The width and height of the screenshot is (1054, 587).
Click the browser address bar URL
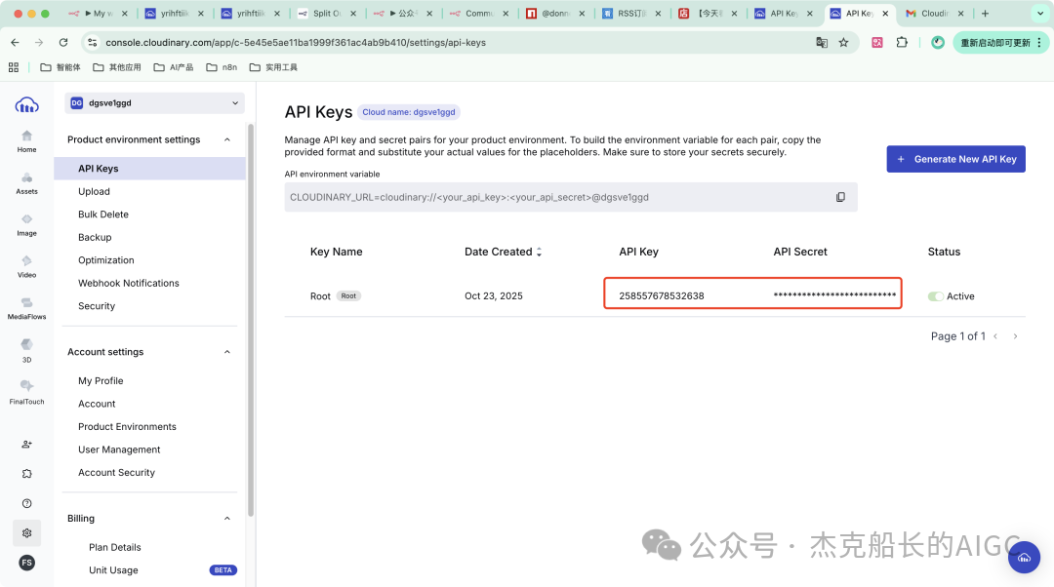[x=296, y=42]
